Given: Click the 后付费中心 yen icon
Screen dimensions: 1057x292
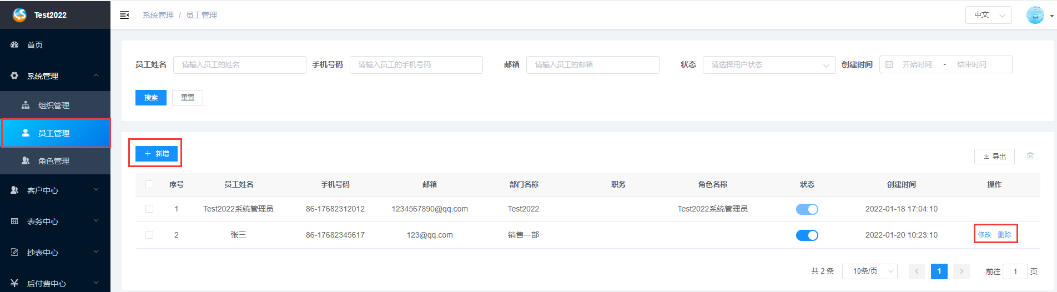Looking at the screenshot, I should click(x=15, y=283).
